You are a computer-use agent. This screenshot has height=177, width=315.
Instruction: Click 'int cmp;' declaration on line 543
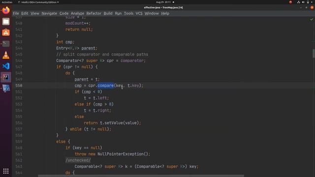[65, 42]
